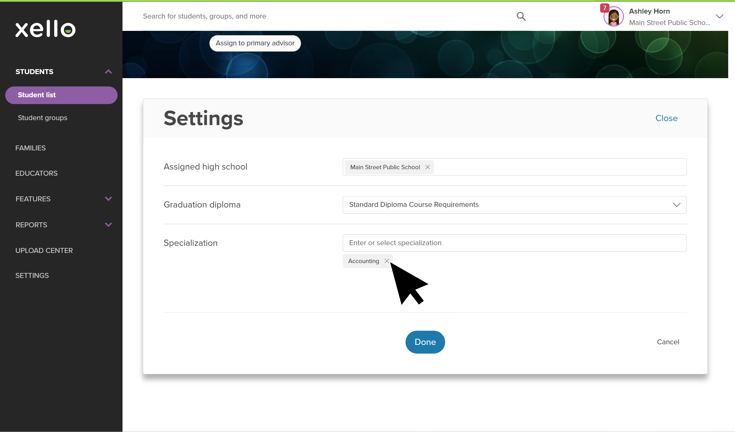Expand the Features menu section

(108, 199)
